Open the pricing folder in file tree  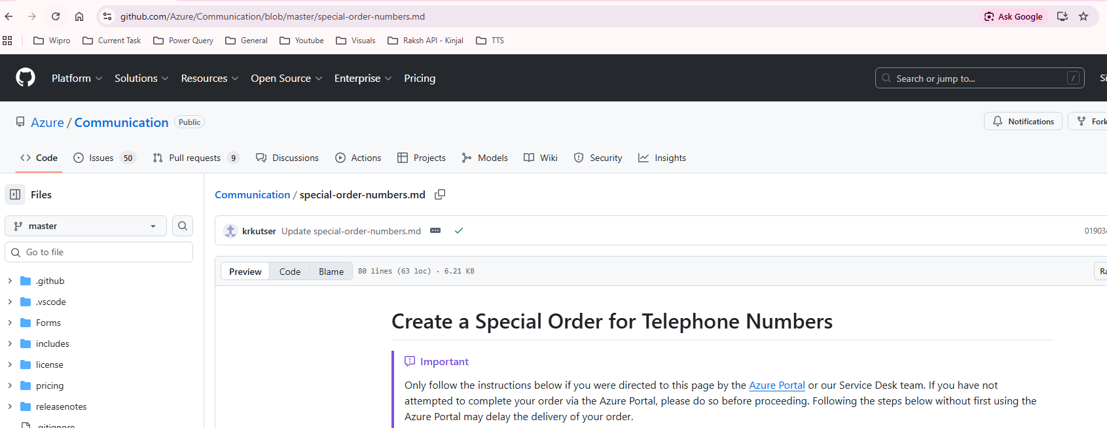click(50, 385)
